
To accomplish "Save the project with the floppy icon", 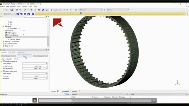I will click(12, 10).
